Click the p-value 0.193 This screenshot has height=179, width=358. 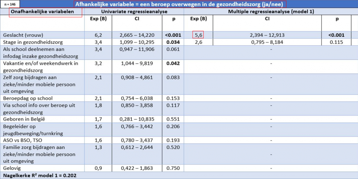point(174,140)
